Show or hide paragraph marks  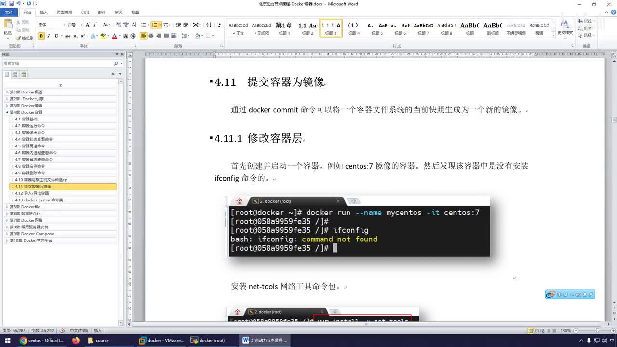point(219,25)
